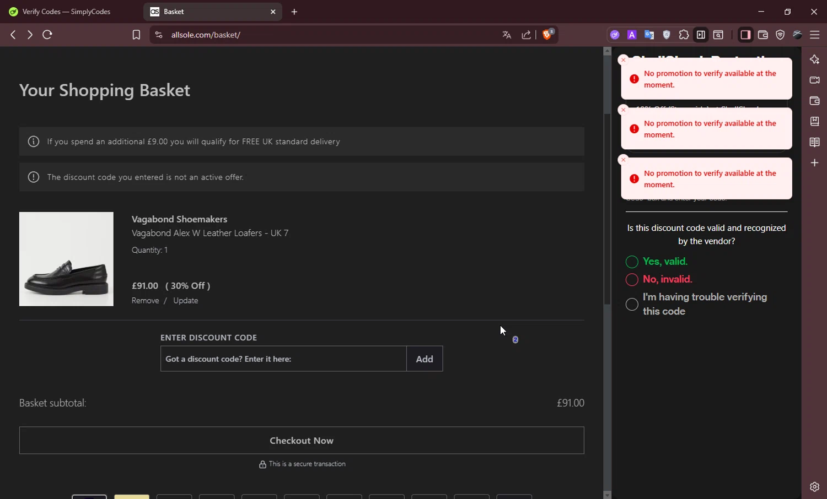Open site information icon in address bar

pos(159,35)
